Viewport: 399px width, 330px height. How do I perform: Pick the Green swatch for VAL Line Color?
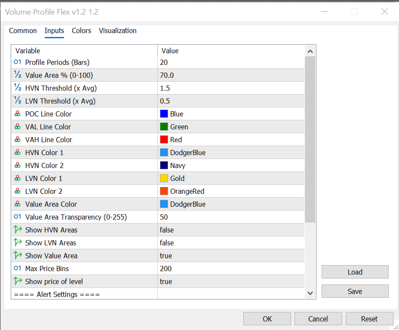[x=164, y=127]
